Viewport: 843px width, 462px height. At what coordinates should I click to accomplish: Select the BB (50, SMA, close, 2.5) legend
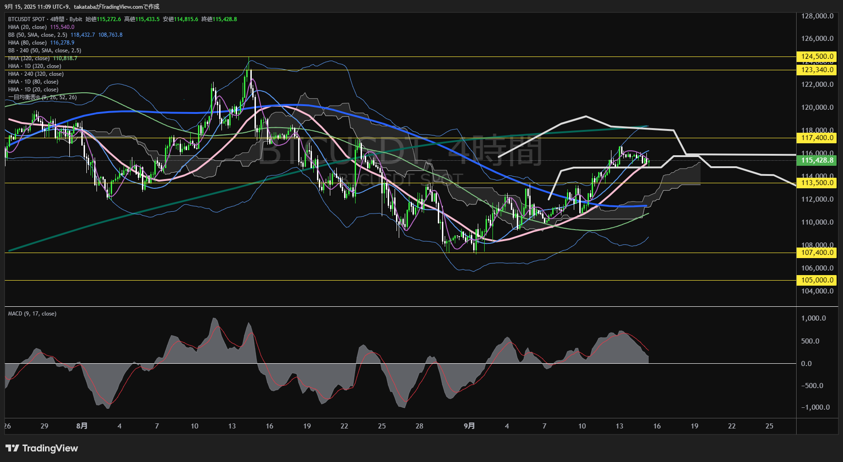[38, 35]
